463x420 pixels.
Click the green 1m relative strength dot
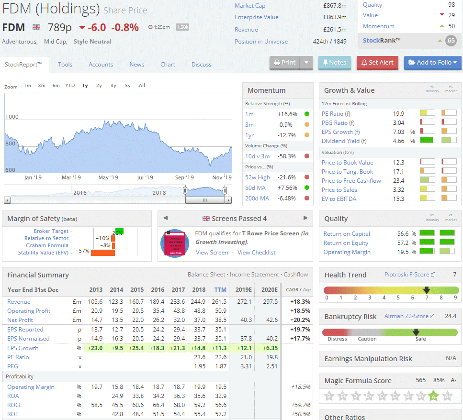pos(307,114)
